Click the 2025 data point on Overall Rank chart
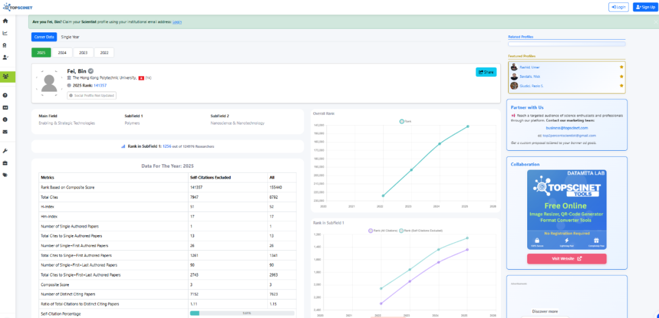659x318 pixels. (468, 126)
